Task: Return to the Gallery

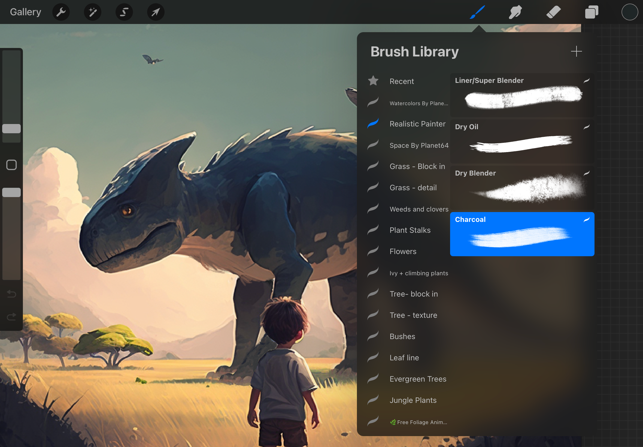Action: coord(25,12)
